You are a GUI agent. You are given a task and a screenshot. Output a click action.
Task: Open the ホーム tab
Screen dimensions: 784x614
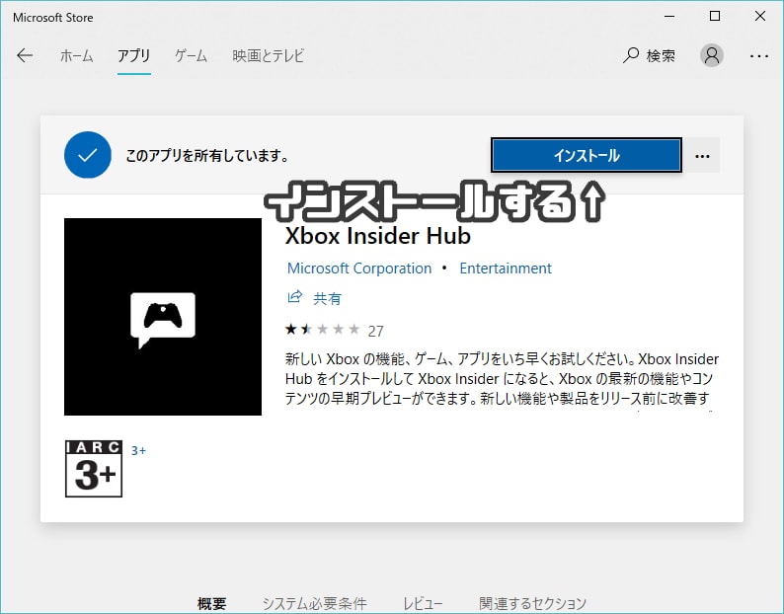coord(76,55)
